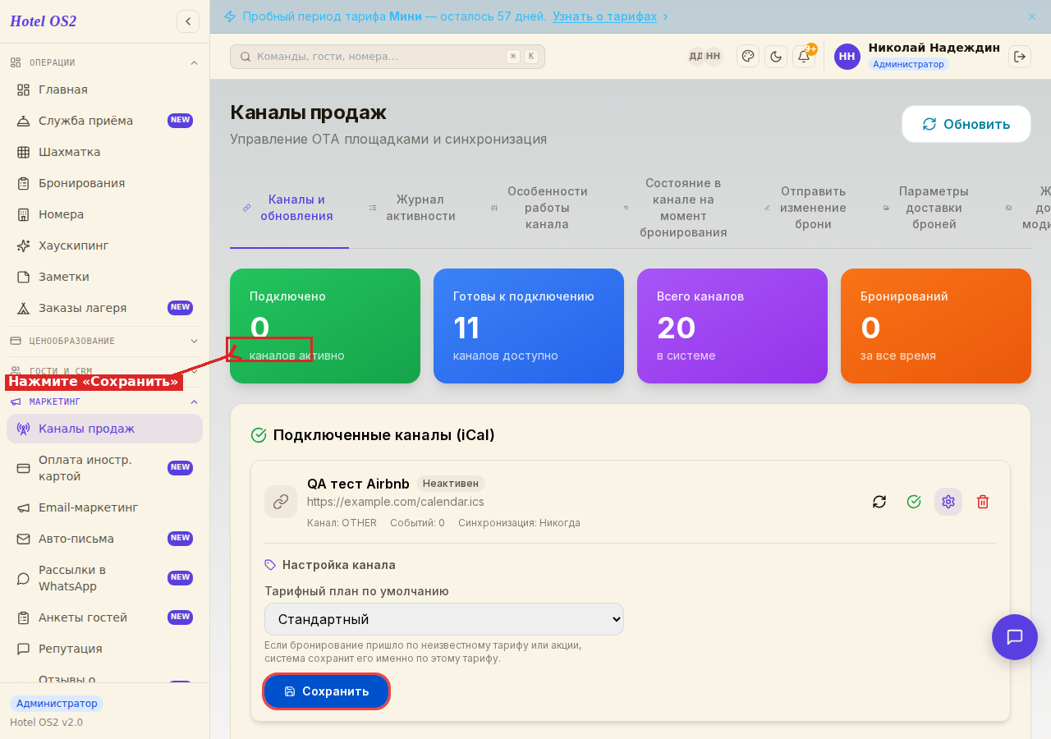
Task: Sync the QA тест Airbnb channel
Action: point(879,502)
